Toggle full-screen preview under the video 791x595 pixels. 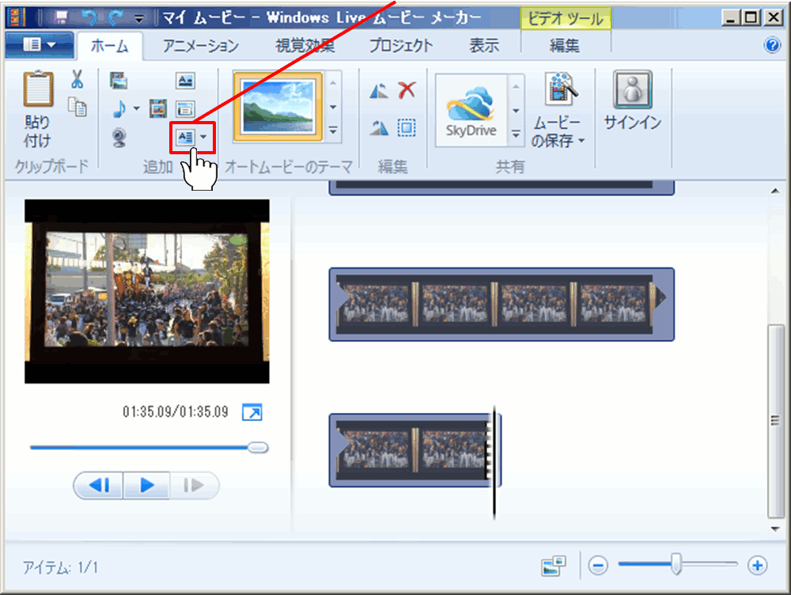point(252,412)
